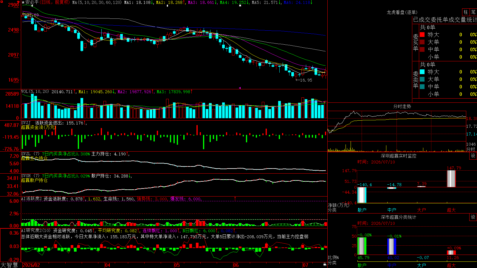Click the MA3: 18.661 value
The image size is (477, 268).
click(x=203, y=2)
